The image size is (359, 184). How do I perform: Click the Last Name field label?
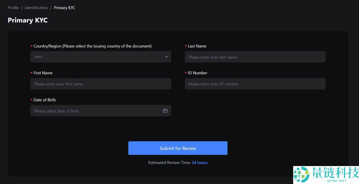[x=197, y=46]
